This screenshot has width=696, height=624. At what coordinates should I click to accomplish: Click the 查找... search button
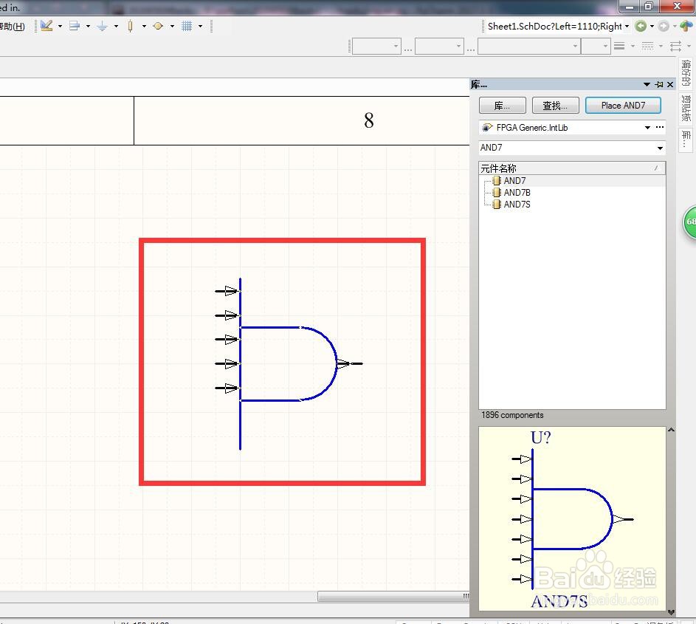[x=555, y=106]
